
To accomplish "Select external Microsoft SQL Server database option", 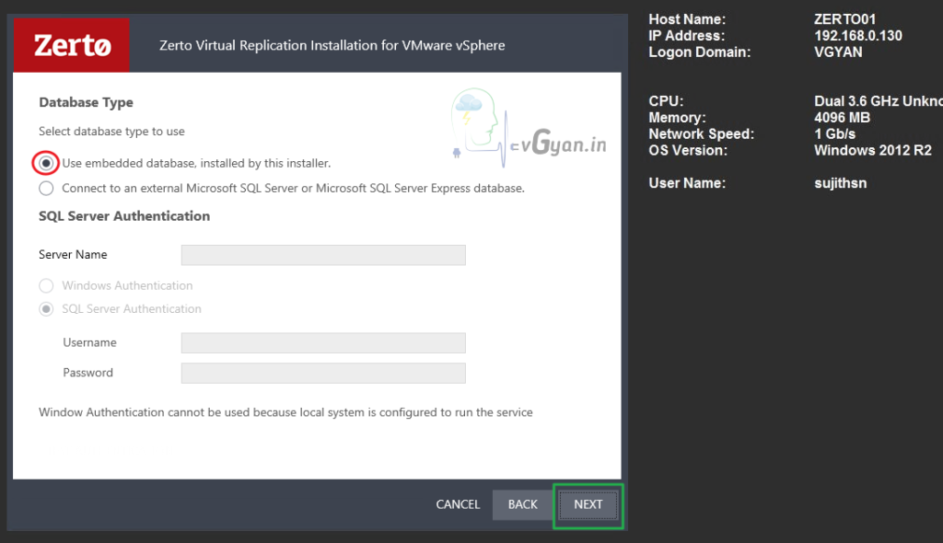I will 45,188.
